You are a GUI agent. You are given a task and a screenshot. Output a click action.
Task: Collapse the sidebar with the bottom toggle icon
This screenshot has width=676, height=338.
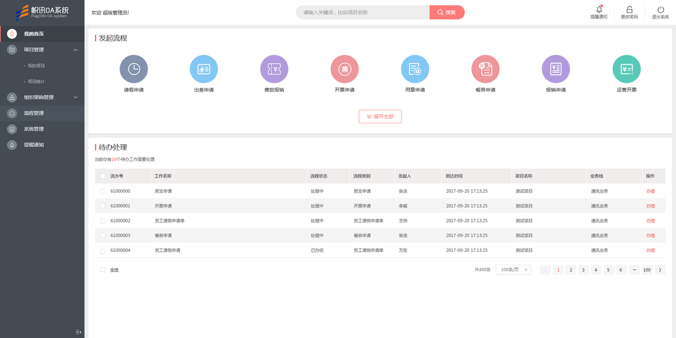click(78, 332)
